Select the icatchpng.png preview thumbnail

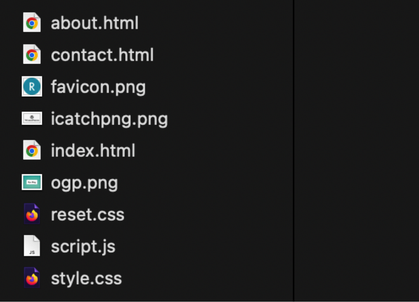coord(32,118)
